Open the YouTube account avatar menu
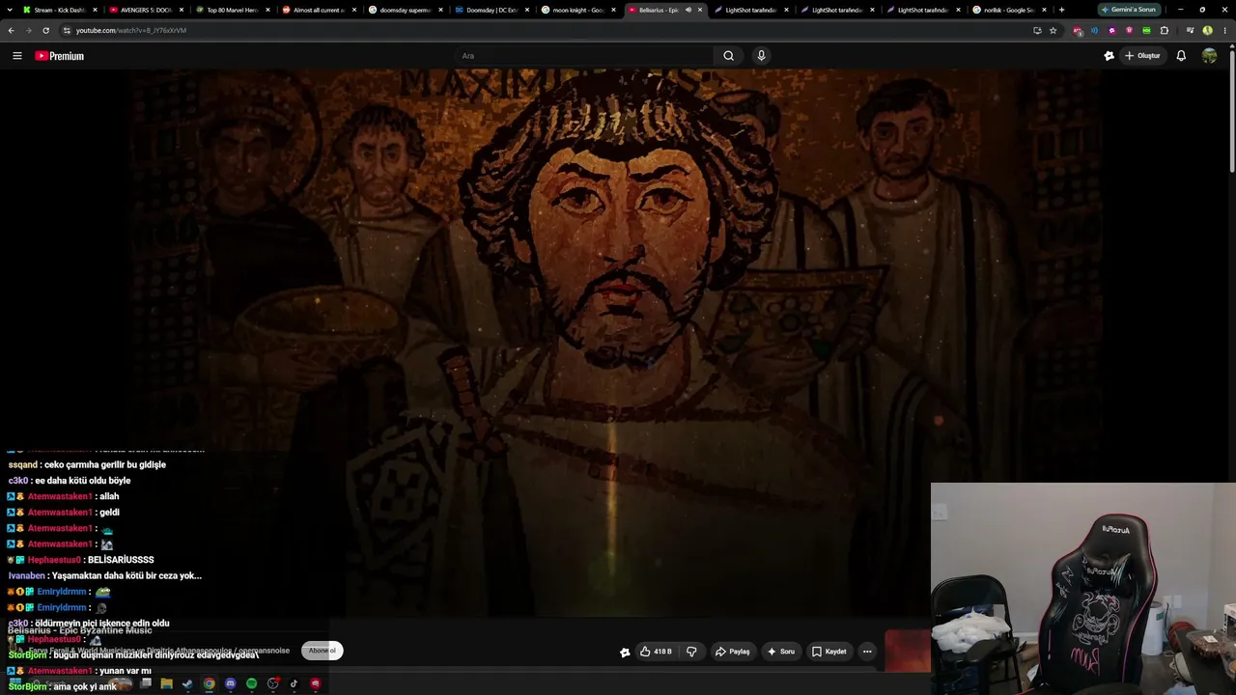This screenshot has height=695, width=1236. pos(1209,56)
